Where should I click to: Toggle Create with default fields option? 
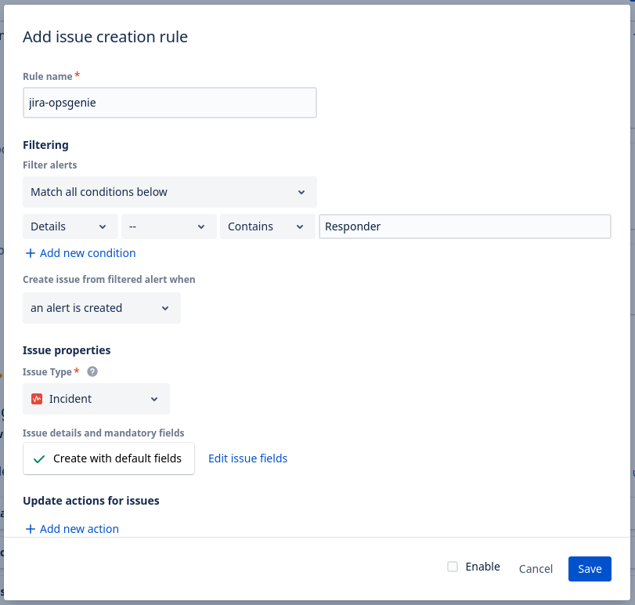pyautogui.click(x=109, y=458)
